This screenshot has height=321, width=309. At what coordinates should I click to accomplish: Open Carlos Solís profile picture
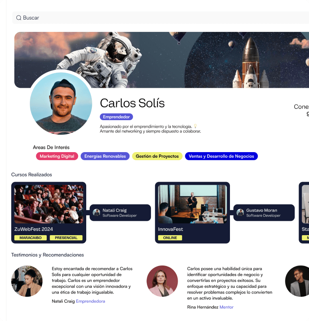(61, 103)
